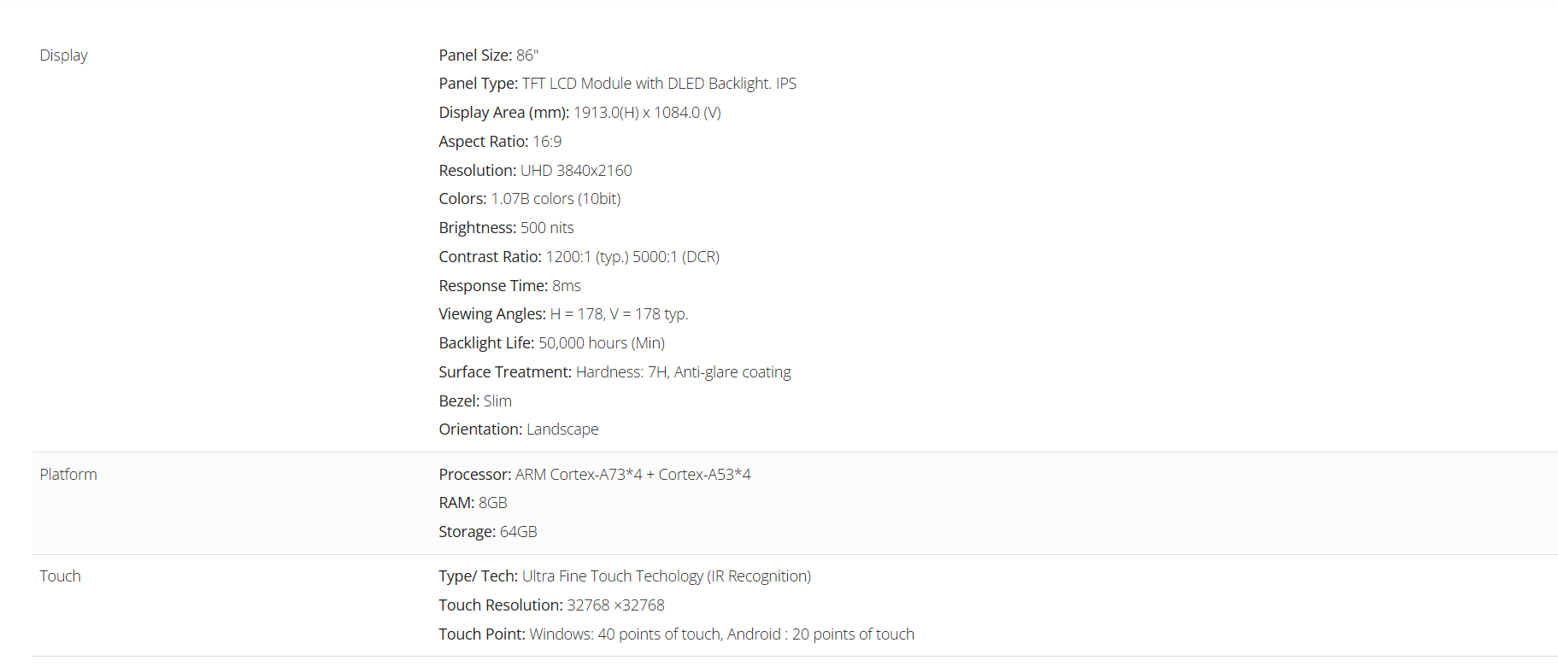The width and height of the screenshot is (1558, 672).
Task: Click the Touch section heading
Action: (x=60, y=576)
